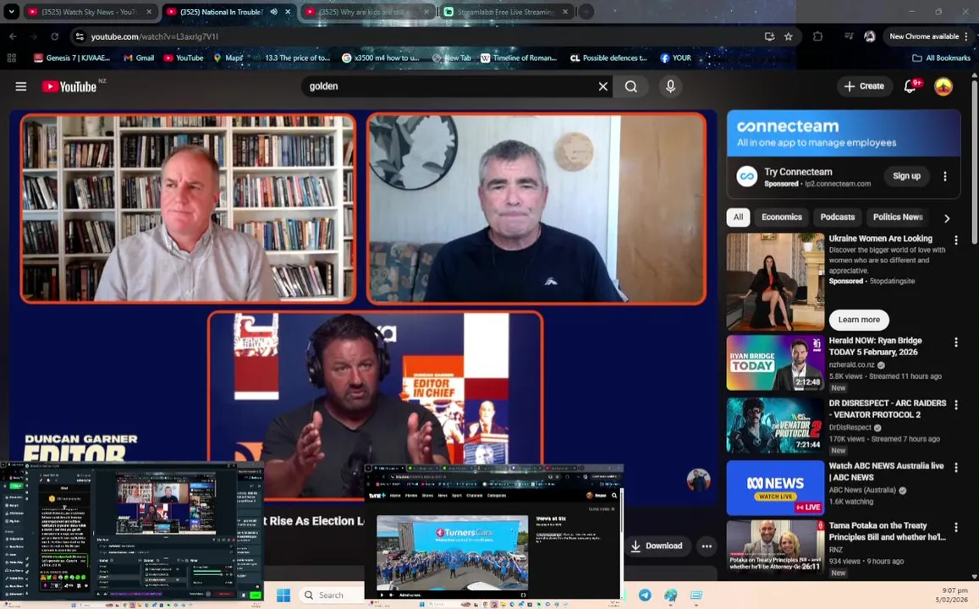
Task: Open the three-dot more actions below video
Action: [x=707, y=546]
